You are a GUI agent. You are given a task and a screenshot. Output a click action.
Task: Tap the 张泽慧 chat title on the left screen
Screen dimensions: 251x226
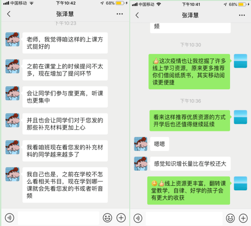coord(65,14)
